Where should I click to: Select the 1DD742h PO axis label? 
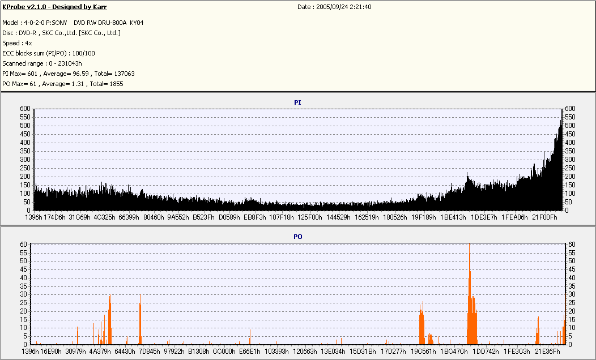(x=486, y=352)
